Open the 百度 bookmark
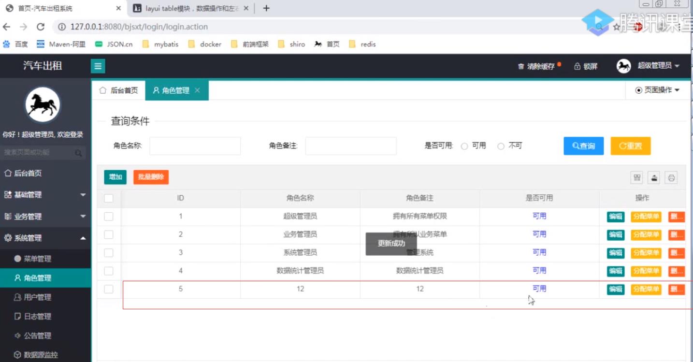Viewport: 693px width, 362px height. point(15,44)
